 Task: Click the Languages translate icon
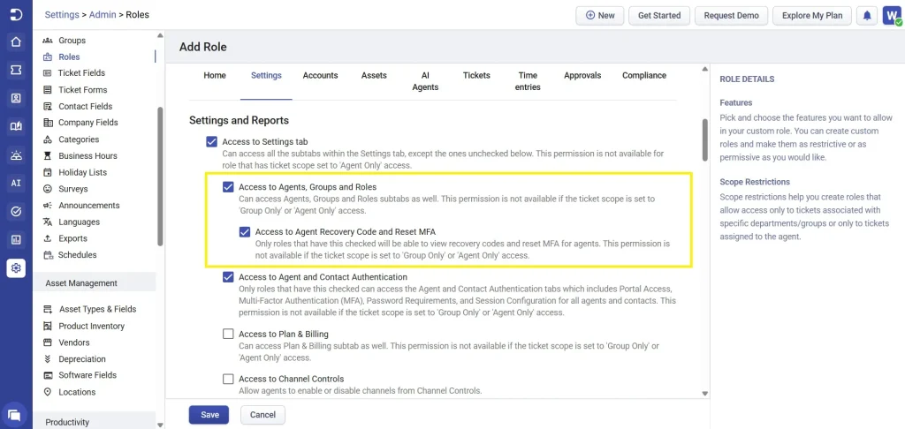click(48, 222)
